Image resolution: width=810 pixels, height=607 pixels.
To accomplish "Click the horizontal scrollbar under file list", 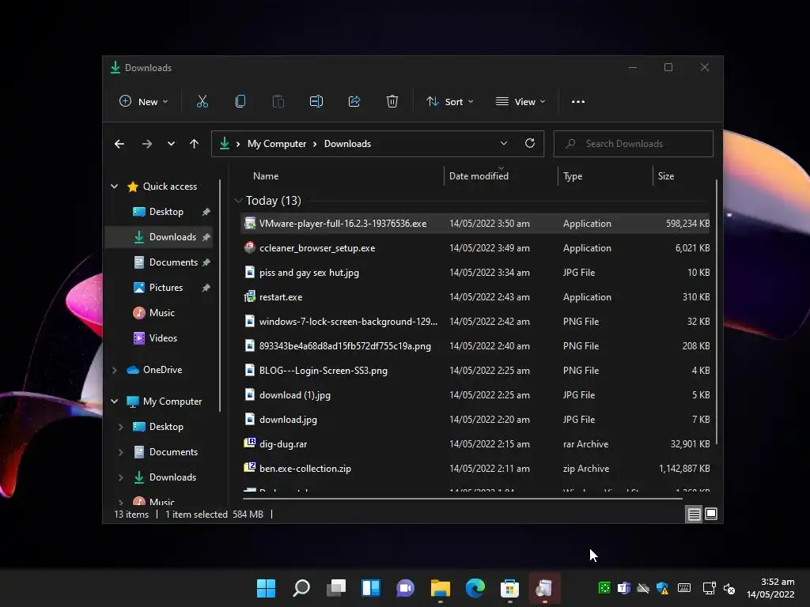I will click(462, 499).
